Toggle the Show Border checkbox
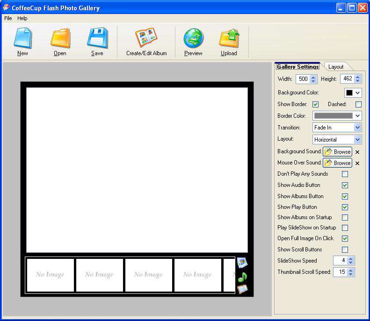Image resolution: width=370 pixels, height=321 pixels. pyautogui.click(x=315, y=104)
